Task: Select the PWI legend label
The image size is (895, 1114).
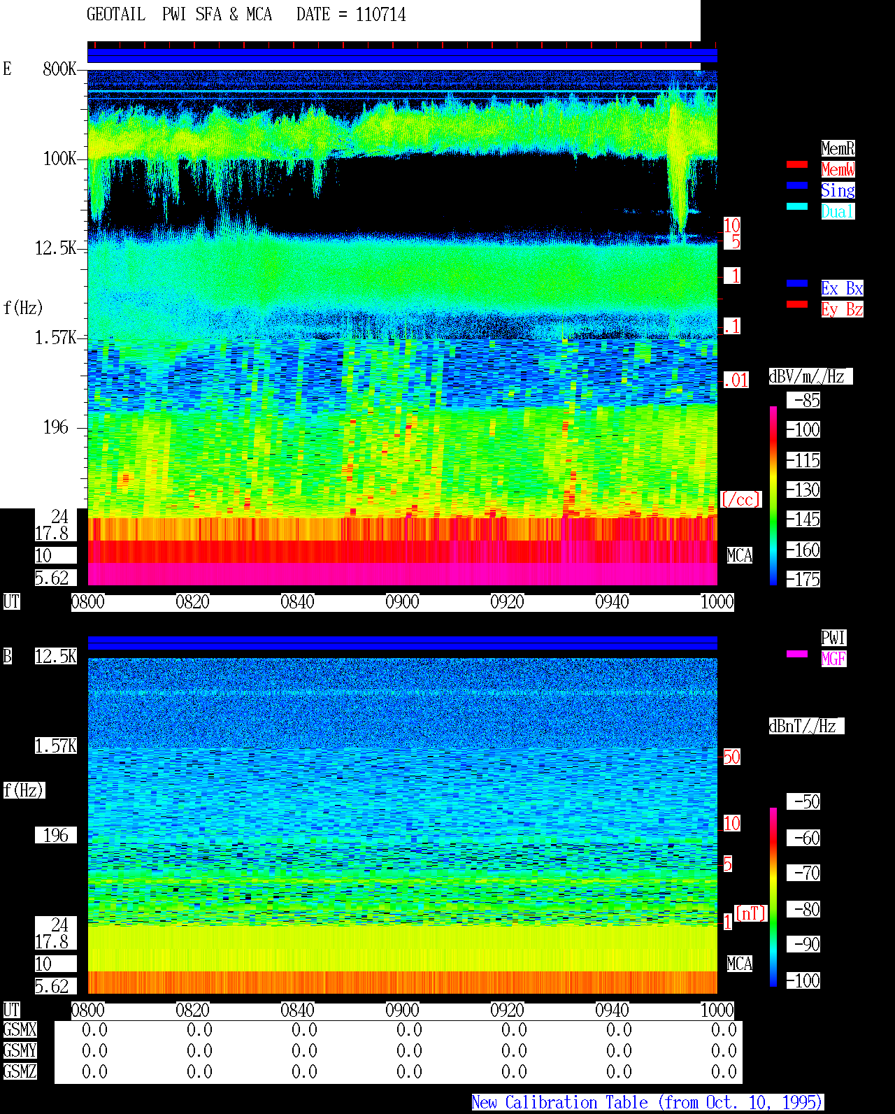Action: coord(833,638)
